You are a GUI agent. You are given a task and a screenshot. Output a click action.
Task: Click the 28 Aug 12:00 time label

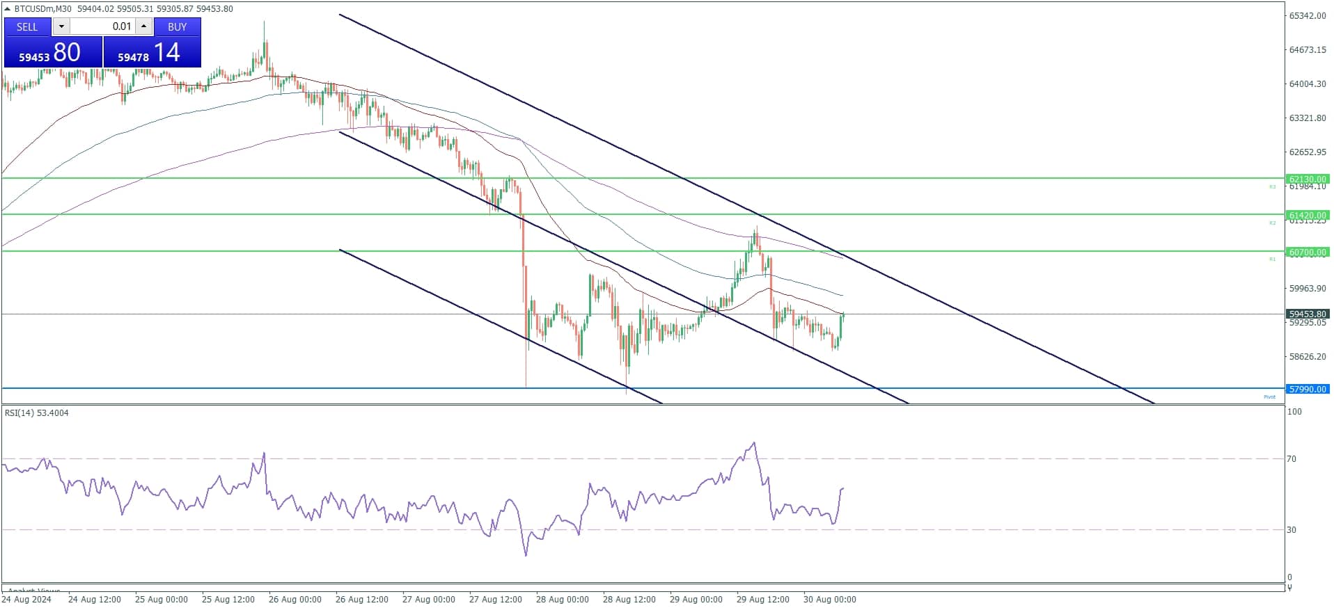[x=629, y=599]
